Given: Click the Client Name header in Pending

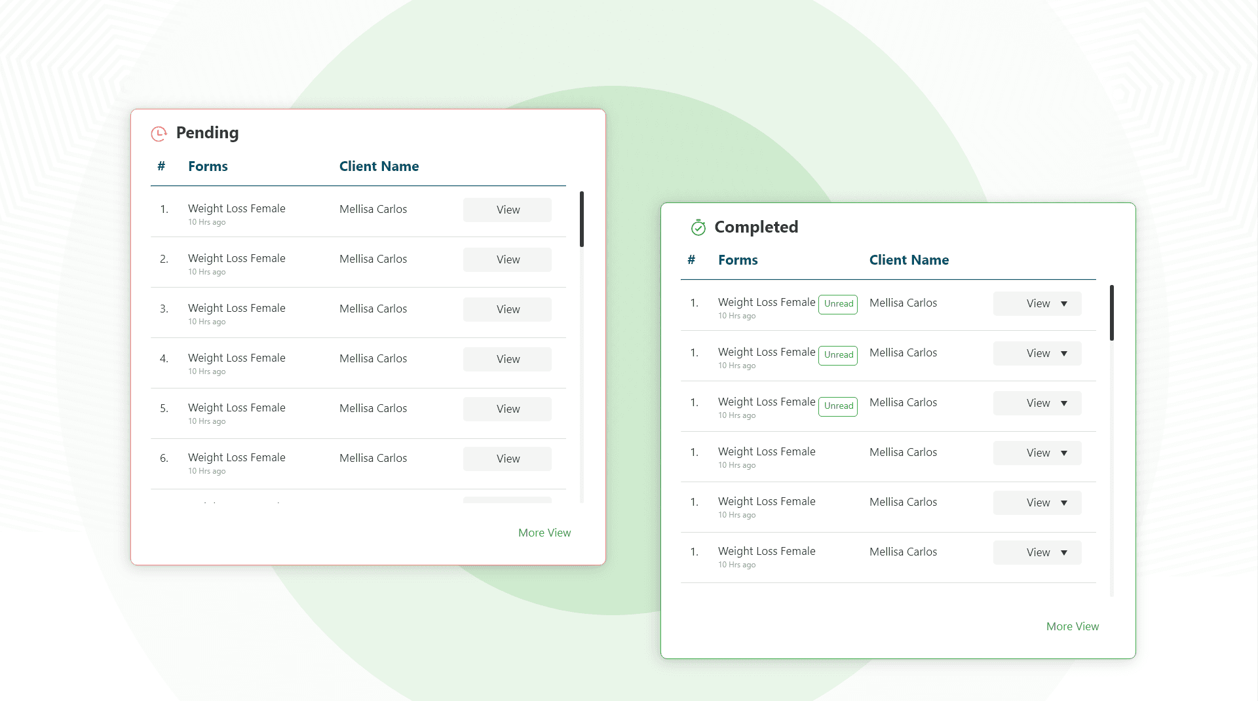Looking at the screenshot, I should pyautogui.click(x=379, y=166).
